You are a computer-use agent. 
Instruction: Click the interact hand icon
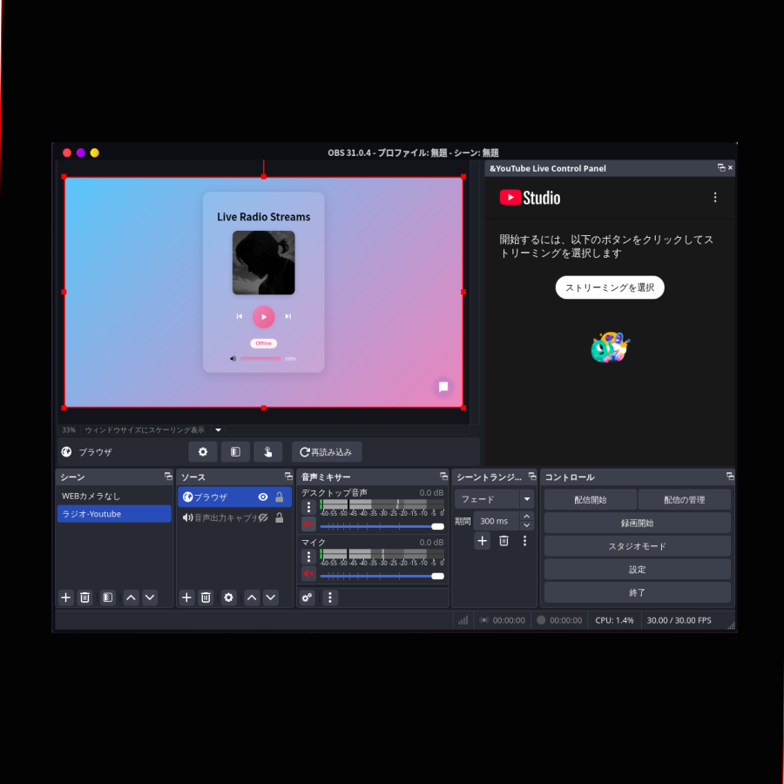point(267,452)
